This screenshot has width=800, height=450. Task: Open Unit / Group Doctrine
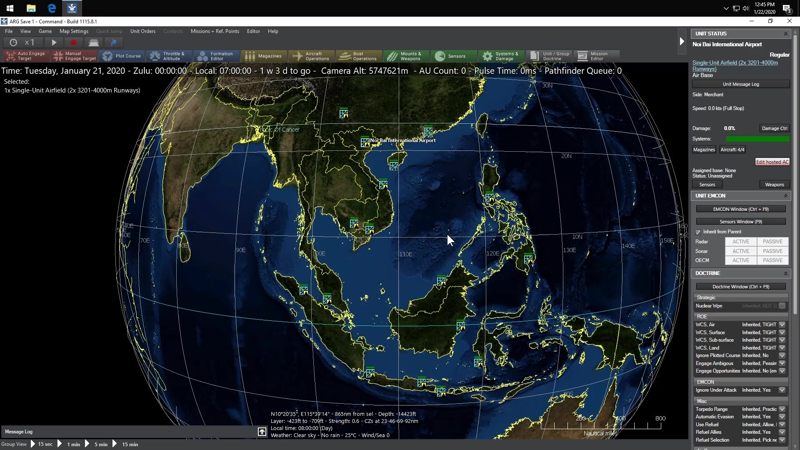(548, 56)
